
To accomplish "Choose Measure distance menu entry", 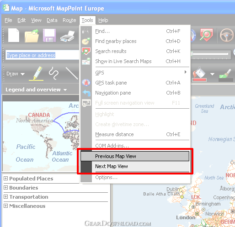I will [x=135, y=134].
